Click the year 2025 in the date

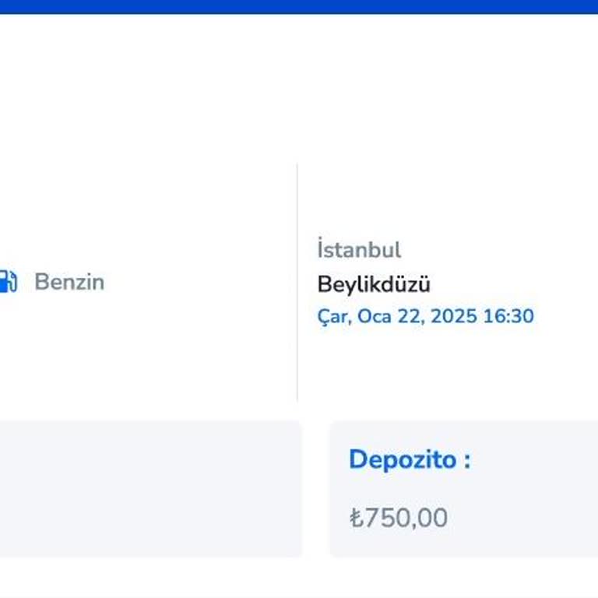tap(453, 316)
